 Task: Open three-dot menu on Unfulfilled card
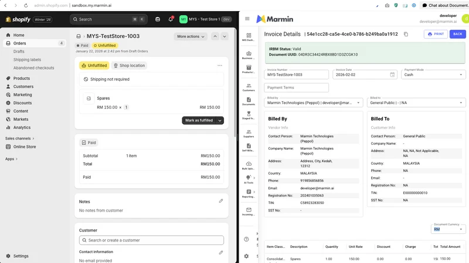pyautogui.click(x=220, y=65)
